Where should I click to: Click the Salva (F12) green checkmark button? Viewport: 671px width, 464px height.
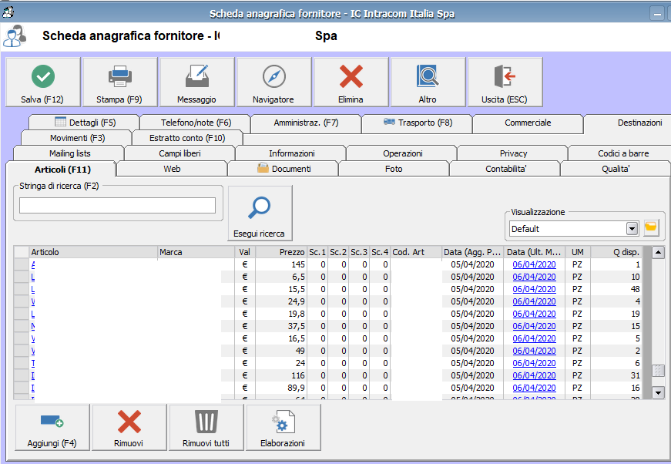[43, 82]
